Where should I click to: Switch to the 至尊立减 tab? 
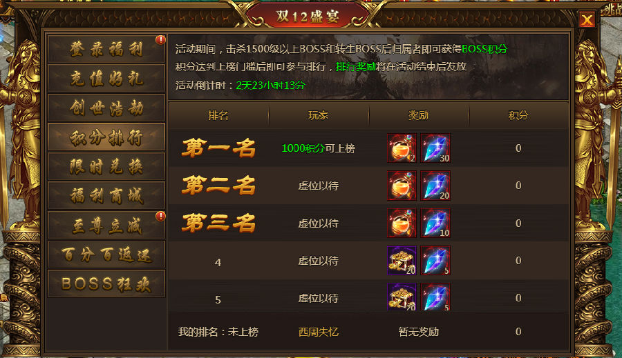pyautogui.click(x=106, y=226)
